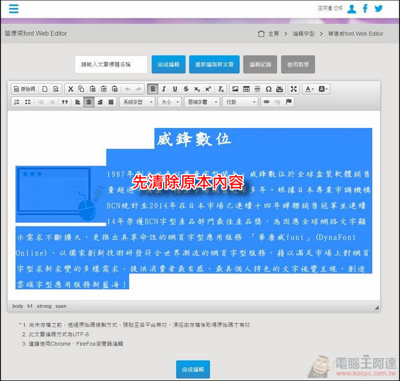The width and height of the screenshot is (400, 381).
Task: Open the Facebook icon link
Action: click(365, 9)
